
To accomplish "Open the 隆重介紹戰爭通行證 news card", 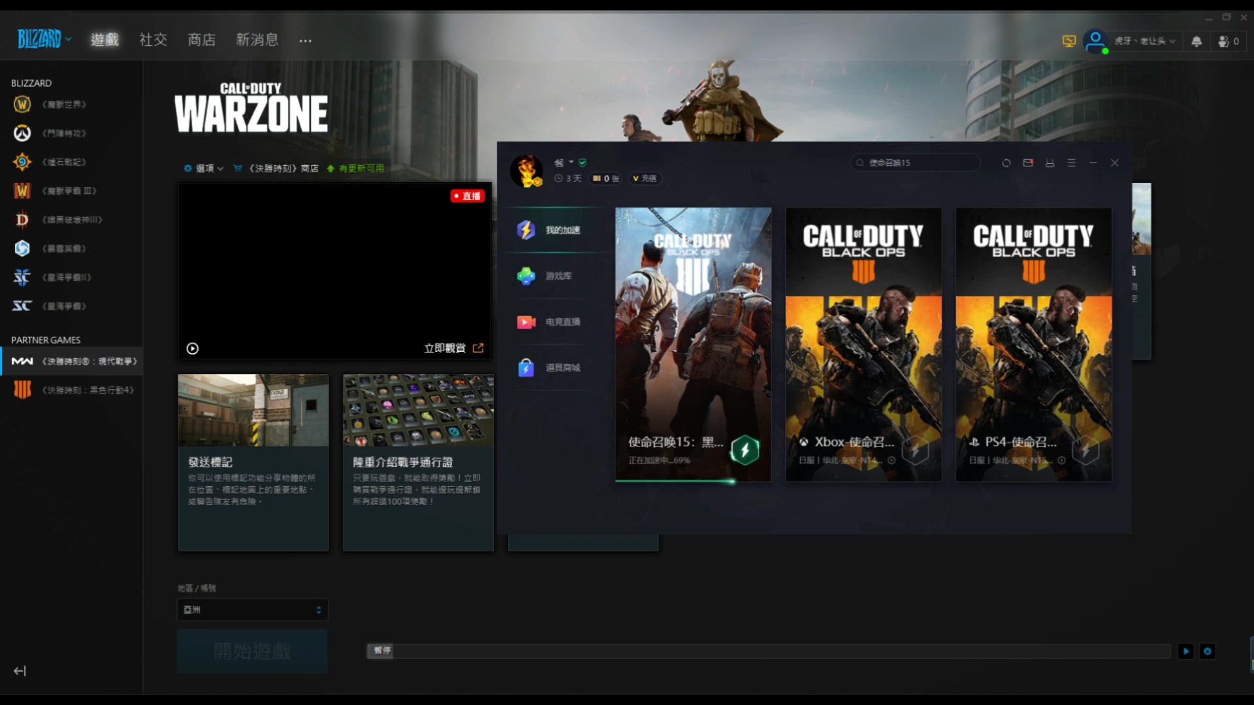I will coord(418,462).
